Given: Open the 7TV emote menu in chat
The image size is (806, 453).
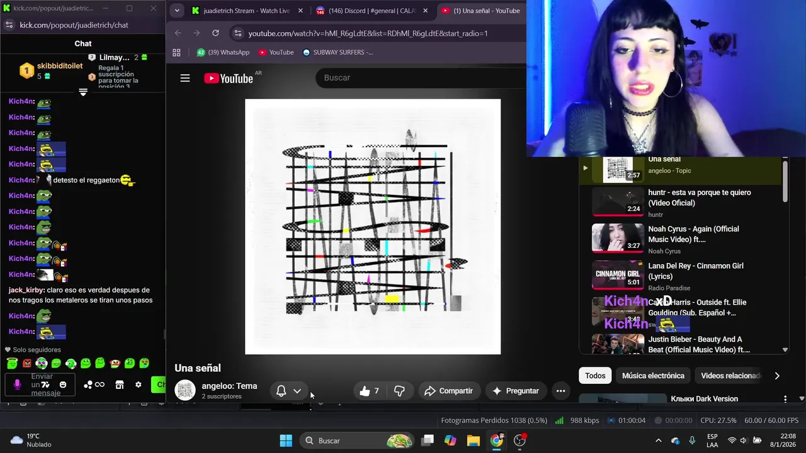Looking at the screenshot, I should 45,384.
